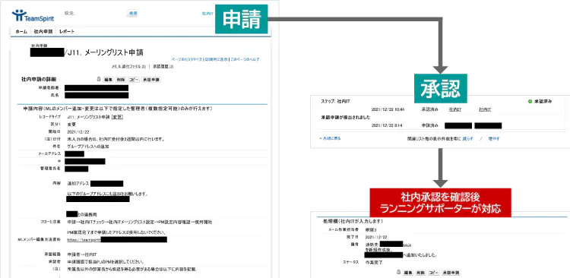Select timestamp 2021/12/22 8:14
This screenshot has width=570, height=278.
coord(387,125)
